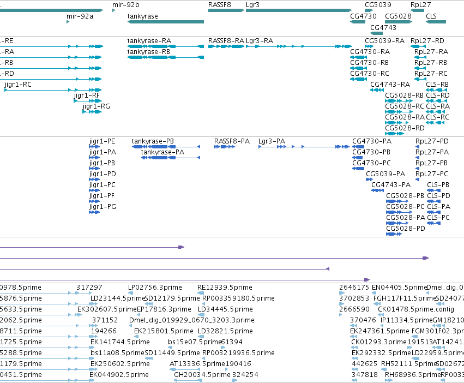Viewport: 464px width, 383px height.
Task: Click the Lgr3-PA protein label
Action: [x=272, y=141]
